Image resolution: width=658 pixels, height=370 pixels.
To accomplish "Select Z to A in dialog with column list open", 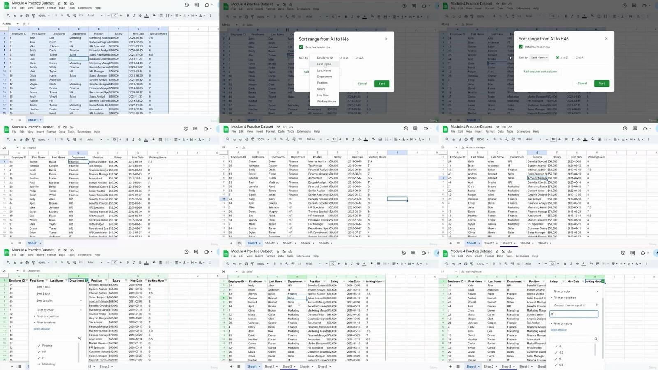I will [x=354, y=58].
